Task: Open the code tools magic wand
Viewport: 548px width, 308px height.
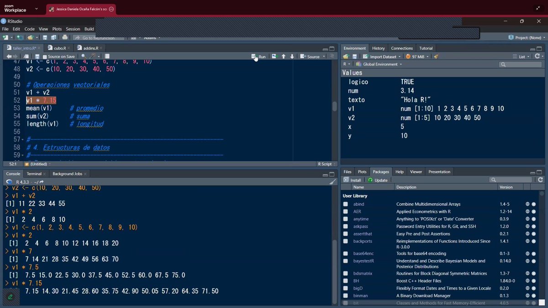Action: pos(93,57)
